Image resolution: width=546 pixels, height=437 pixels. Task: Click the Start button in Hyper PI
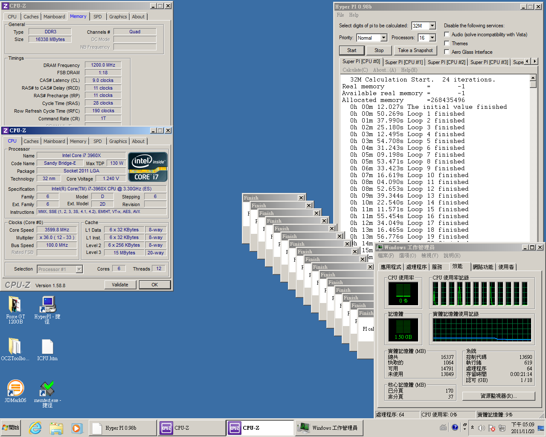351,50
